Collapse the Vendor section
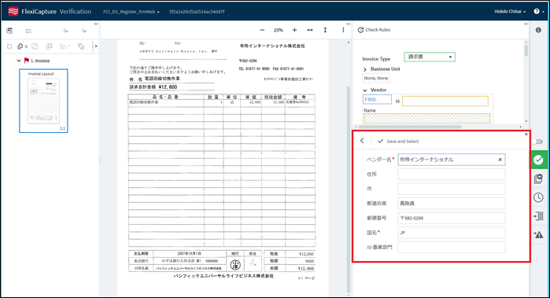 click(x=365, y=90)
